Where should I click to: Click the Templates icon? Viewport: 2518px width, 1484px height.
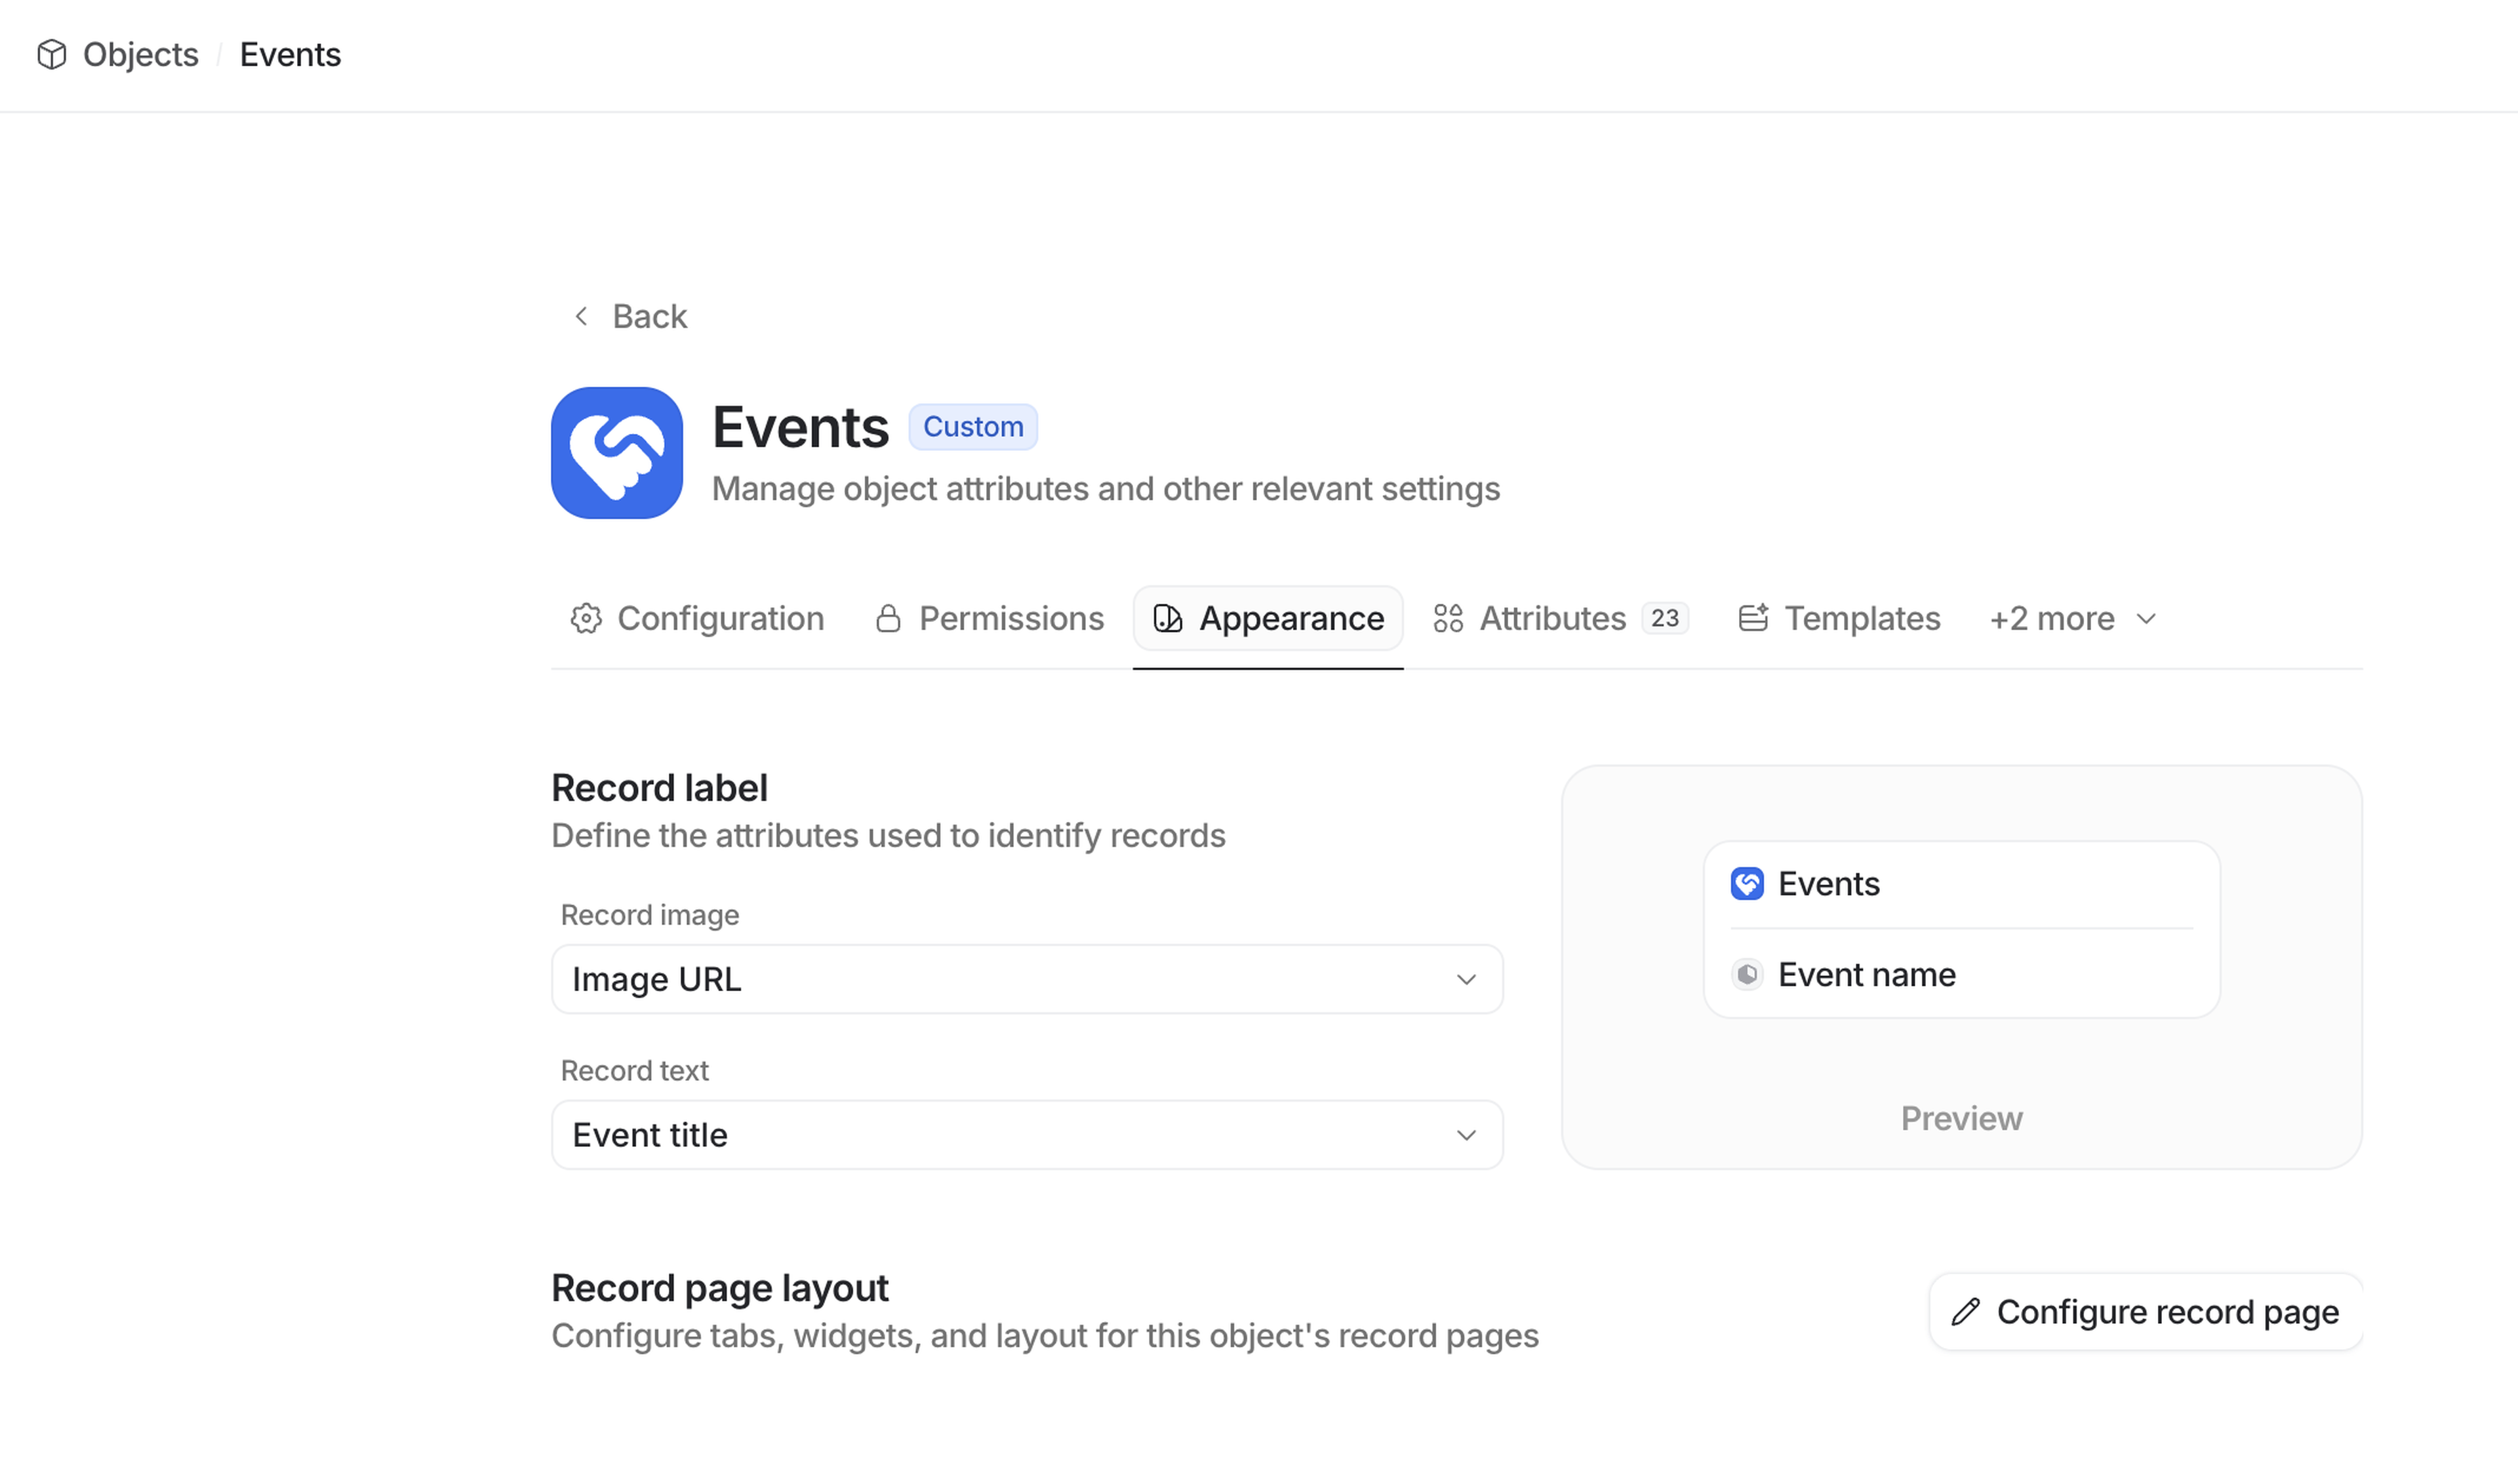pyautogui.click(x=1753, y=618)
